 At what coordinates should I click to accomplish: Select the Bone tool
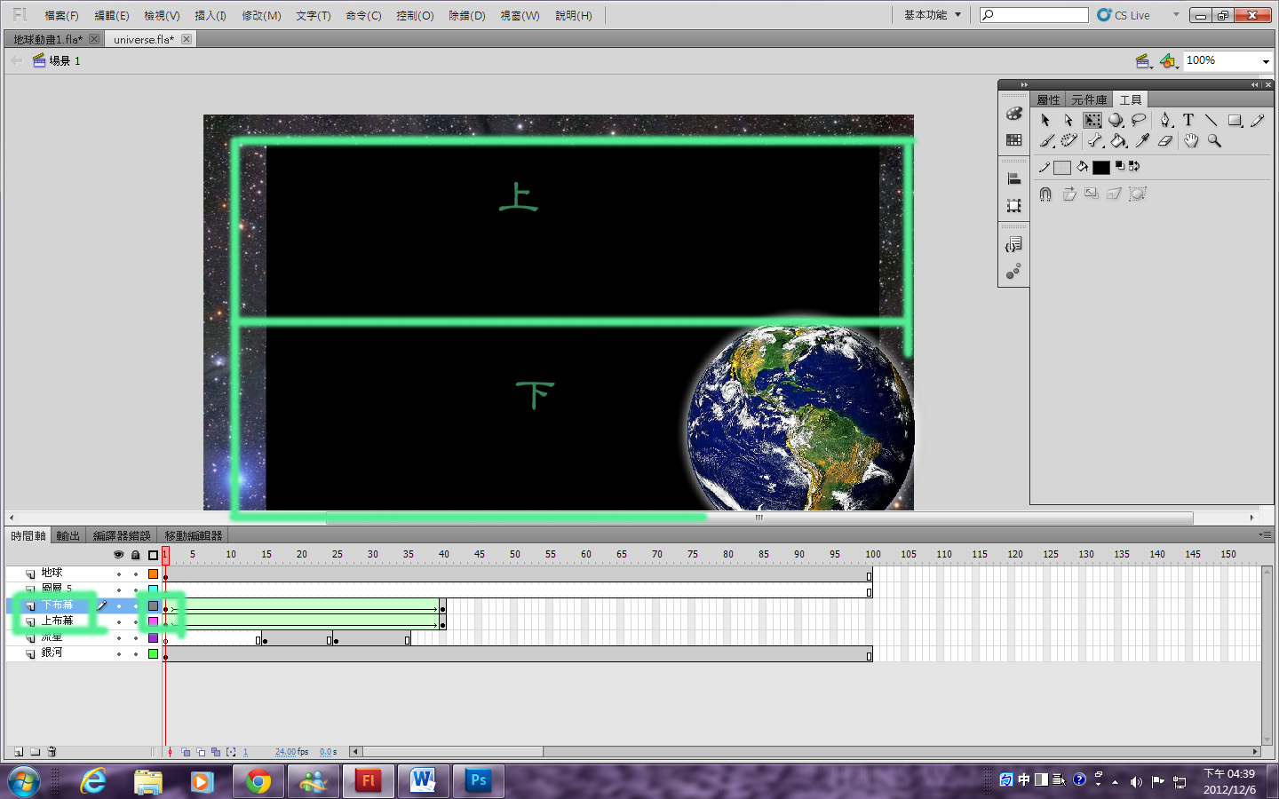coord(1095,141)
